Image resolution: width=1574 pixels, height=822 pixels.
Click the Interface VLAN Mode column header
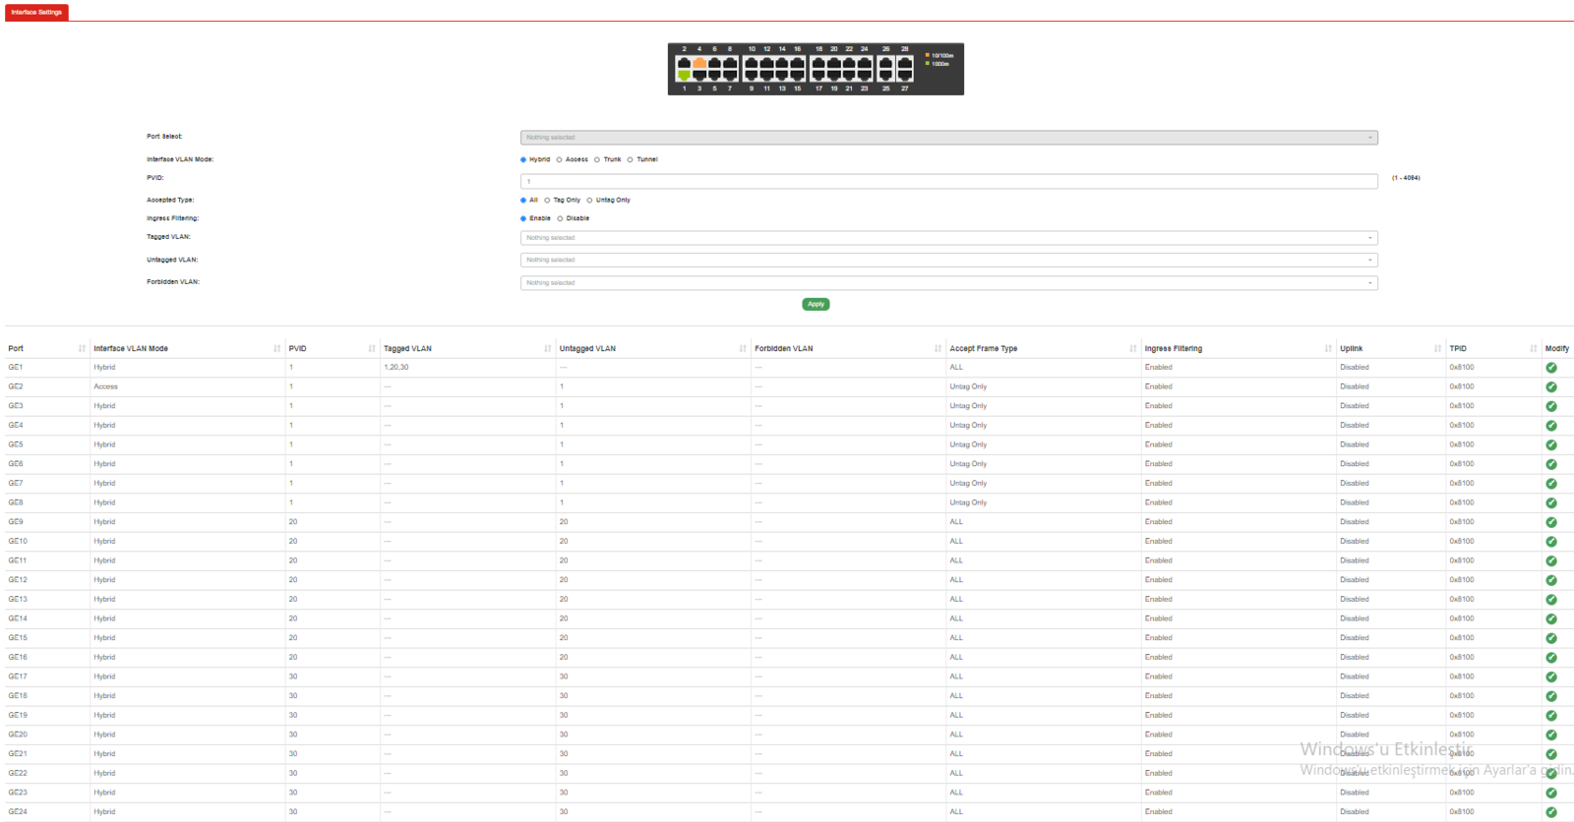click(131, 349)
